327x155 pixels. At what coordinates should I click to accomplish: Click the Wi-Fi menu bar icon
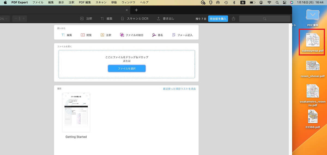click(x=269, y=2)
